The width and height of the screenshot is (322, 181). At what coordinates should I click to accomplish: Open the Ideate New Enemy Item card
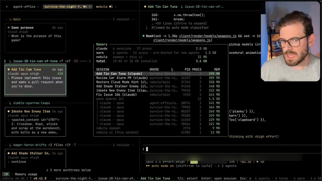coord(35,122)
